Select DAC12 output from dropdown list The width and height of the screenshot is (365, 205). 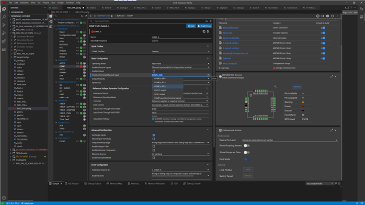tap(168, 90)
